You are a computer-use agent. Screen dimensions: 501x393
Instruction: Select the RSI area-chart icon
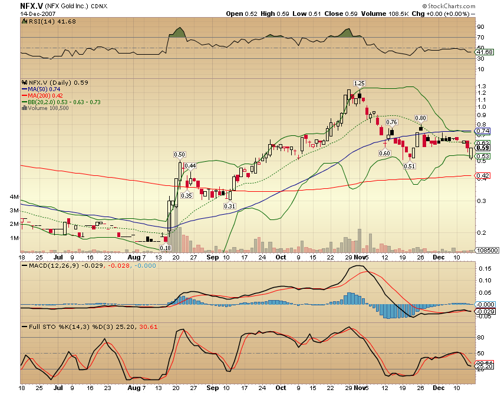pyautogui.click(x=24, y=21)
